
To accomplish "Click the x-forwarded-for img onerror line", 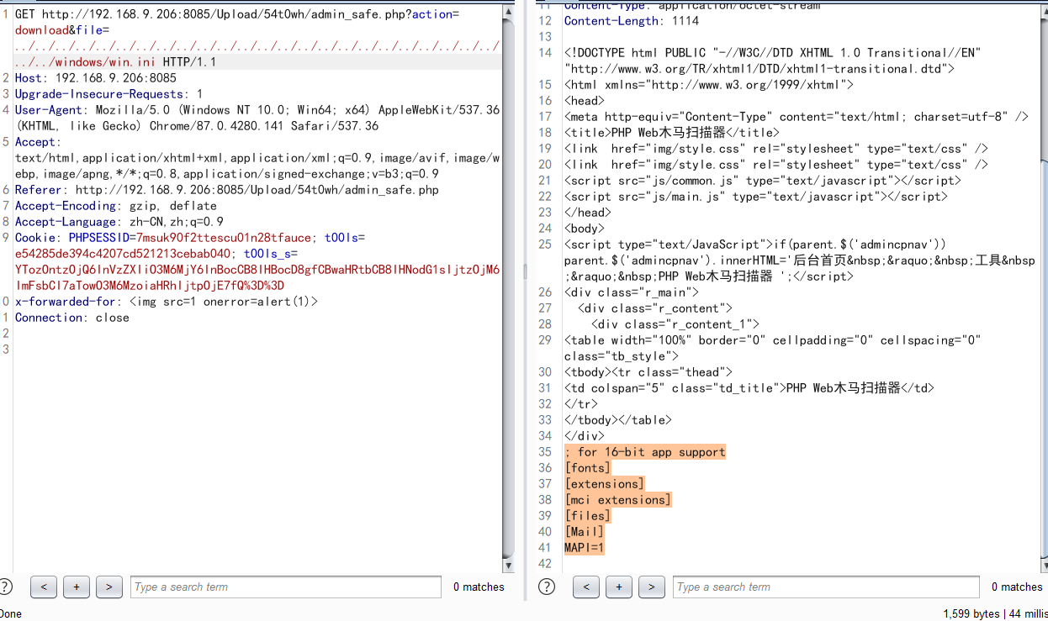I will click(x=167, y=302).
